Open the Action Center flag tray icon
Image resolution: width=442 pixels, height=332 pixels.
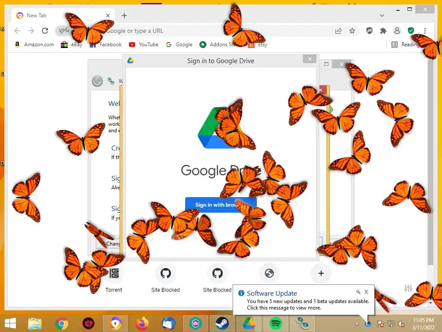coord(380,324)
